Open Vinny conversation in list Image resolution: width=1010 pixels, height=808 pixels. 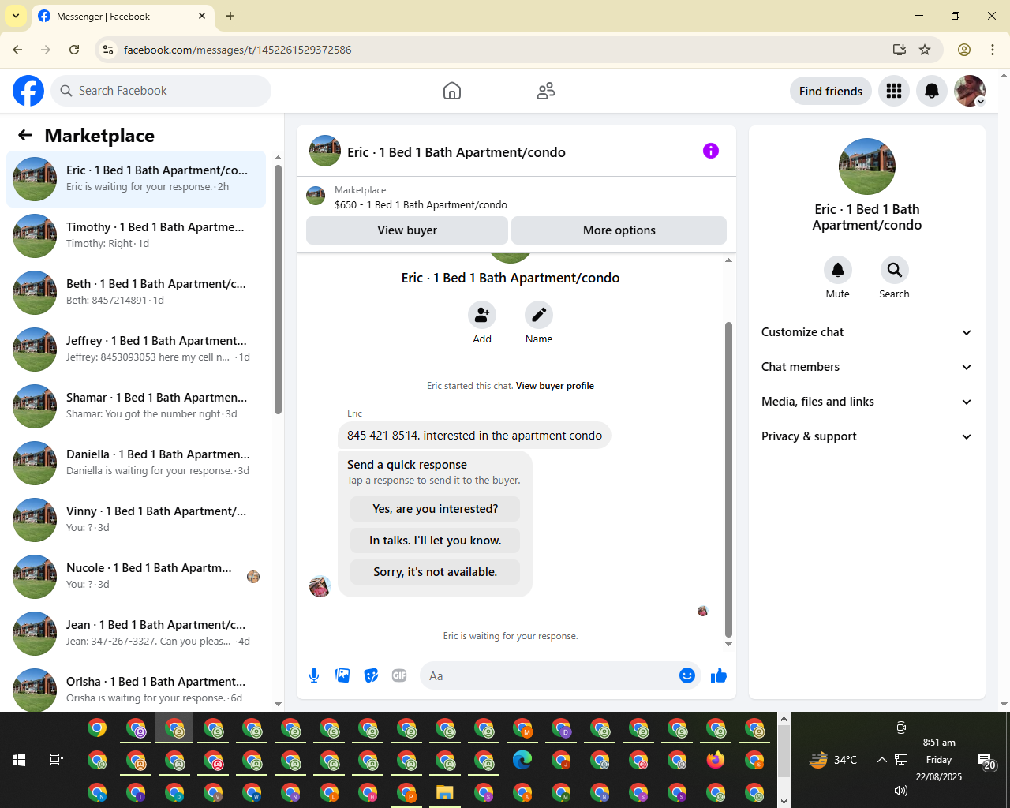point(137,520)
